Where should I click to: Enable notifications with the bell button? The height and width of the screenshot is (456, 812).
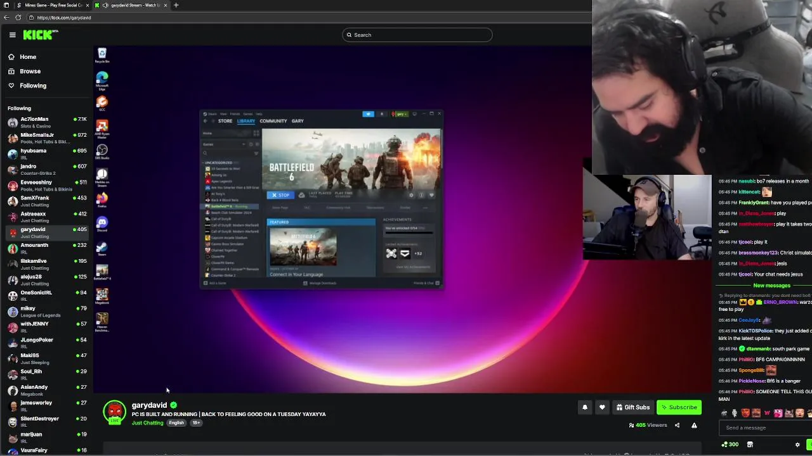(585, 407)
